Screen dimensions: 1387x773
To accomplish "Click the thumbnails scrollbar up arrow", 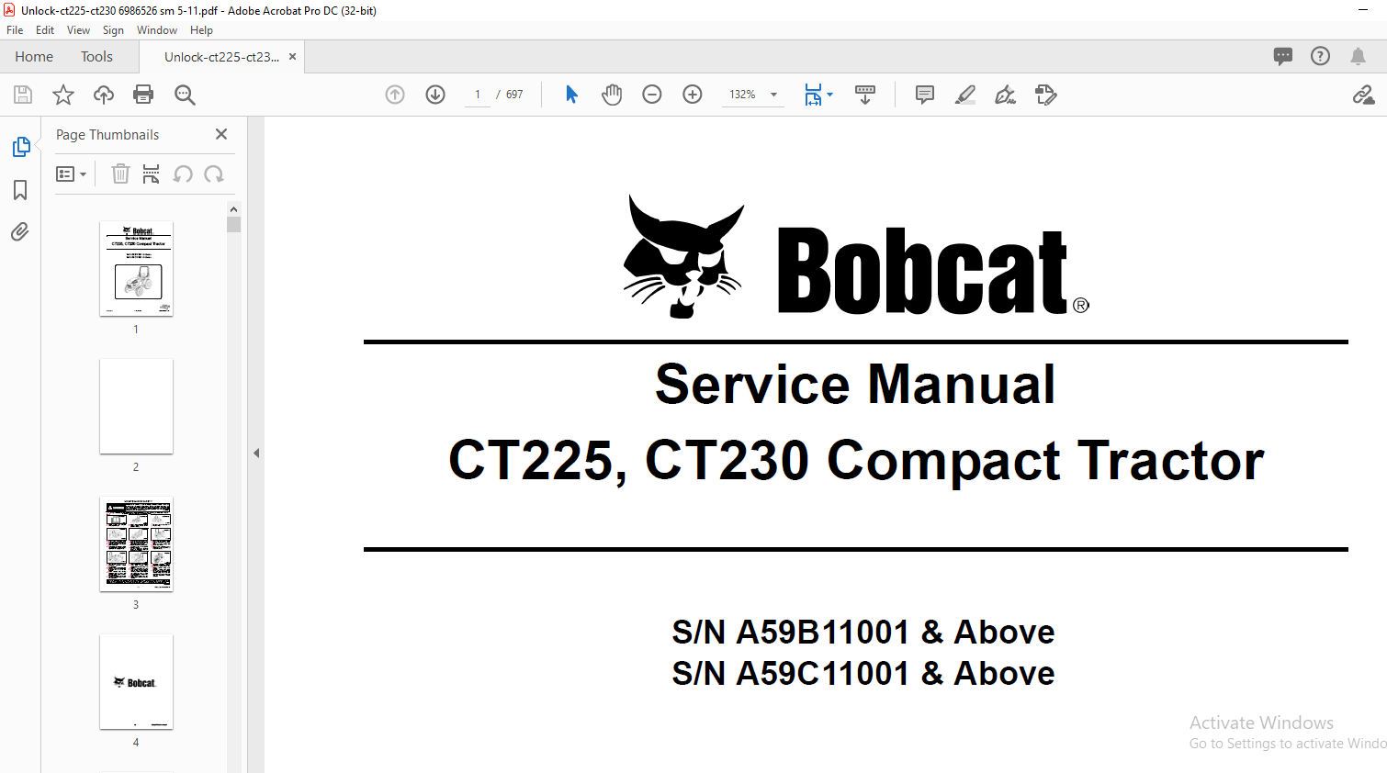I will [233, 209].
